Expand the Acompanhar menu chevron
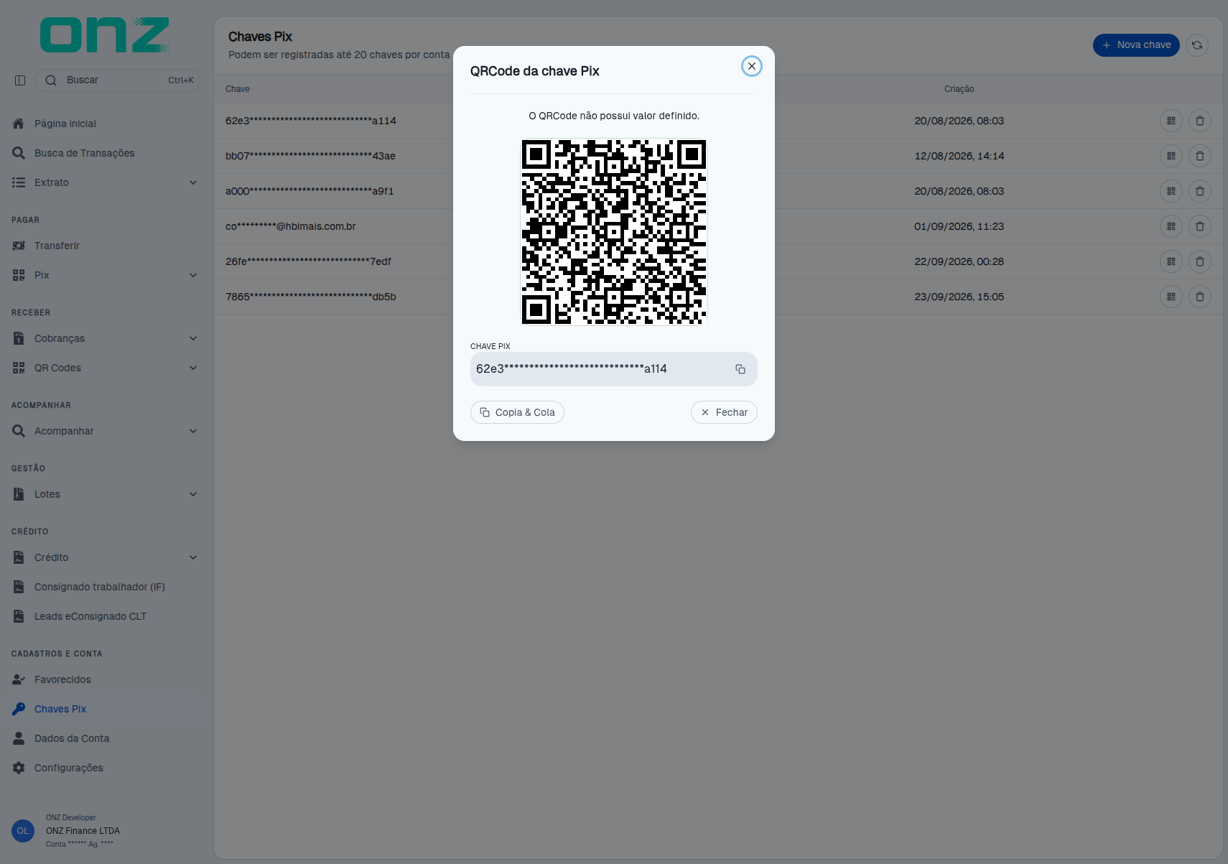 (x=193, y=431)
